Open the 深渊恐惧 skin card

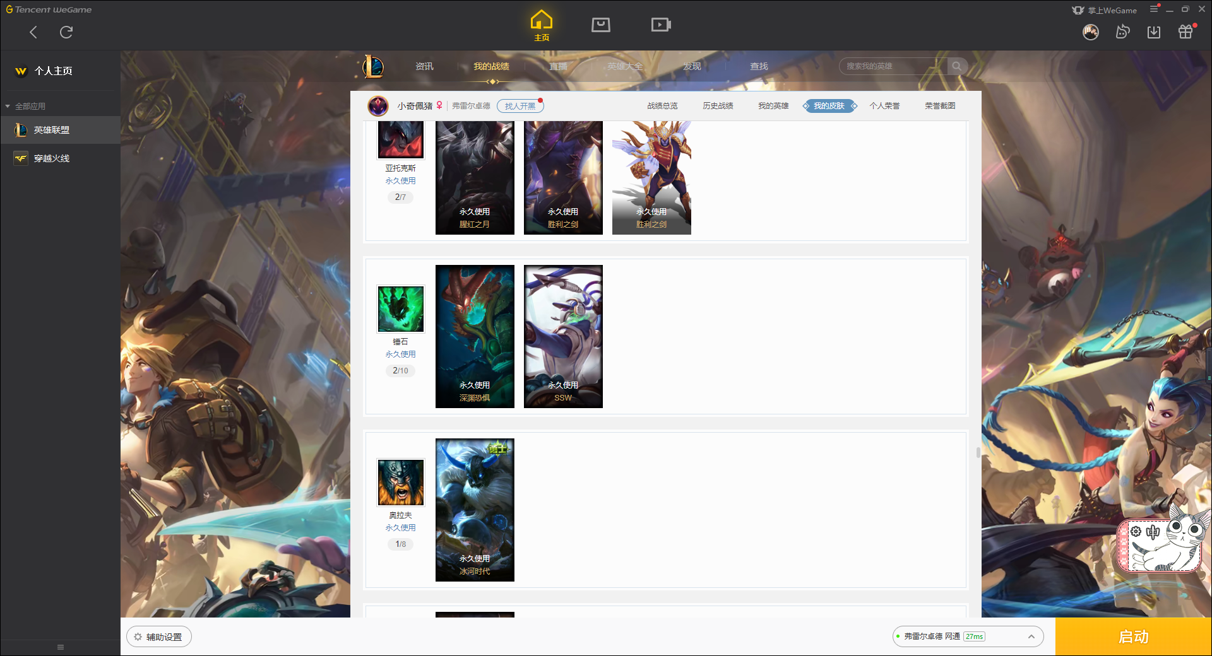coord(475,336)
